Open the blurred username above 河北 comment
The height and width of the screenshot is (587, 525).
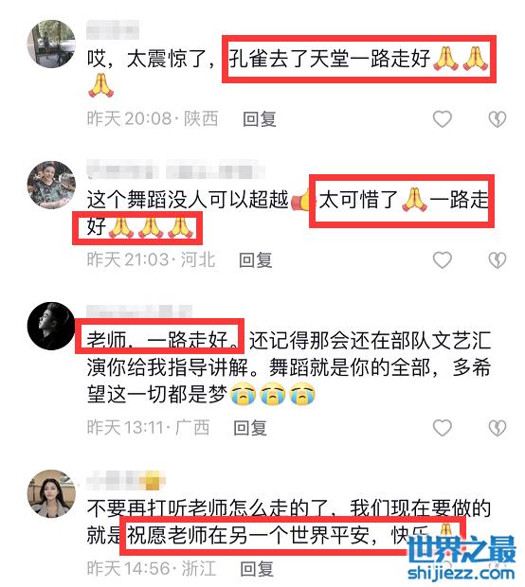(175, 169)
